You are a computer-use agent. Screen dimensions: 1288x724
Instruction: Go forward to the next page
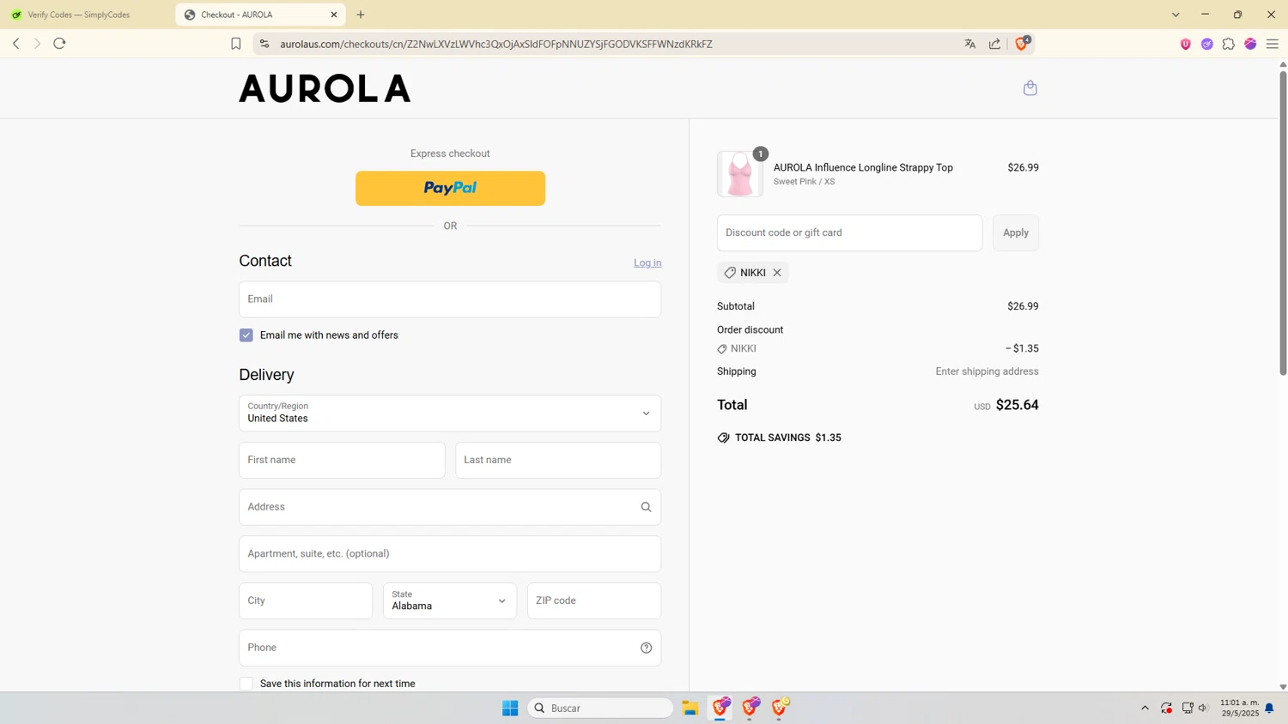[x=37, y=44]
